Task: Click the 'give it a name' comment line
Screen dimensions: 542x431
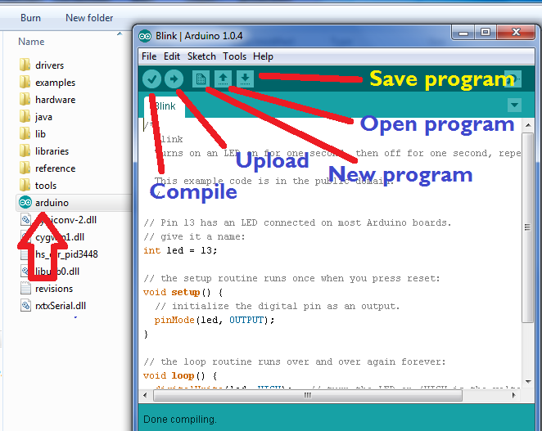Action: [194, 236]
